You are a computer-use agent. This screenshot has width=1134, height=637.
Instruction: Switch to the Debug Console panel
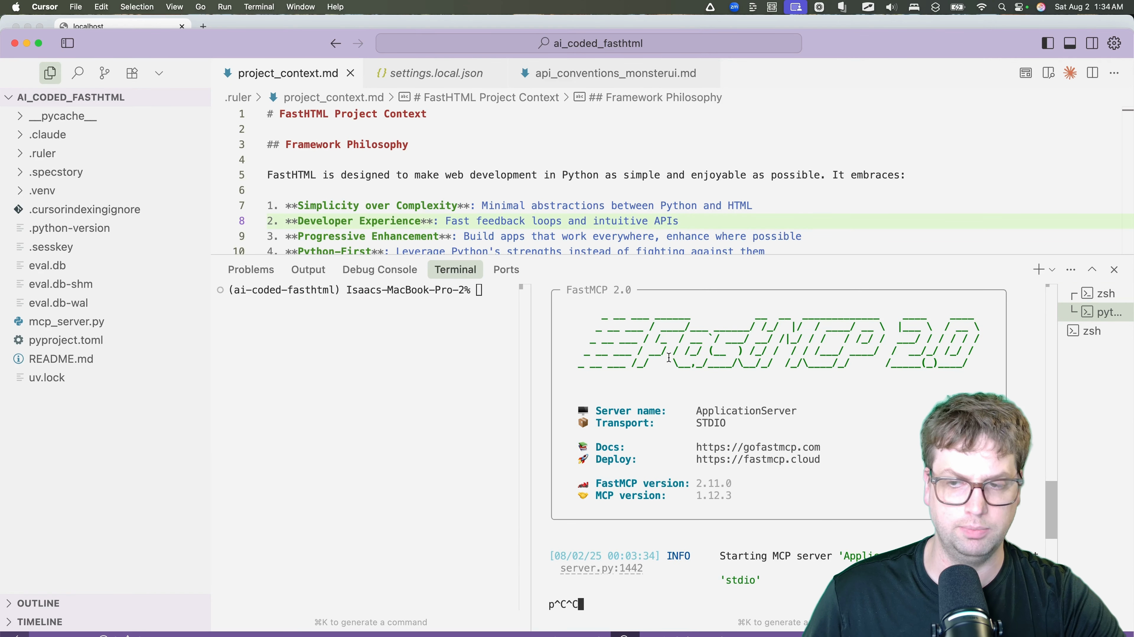(379, 270)
